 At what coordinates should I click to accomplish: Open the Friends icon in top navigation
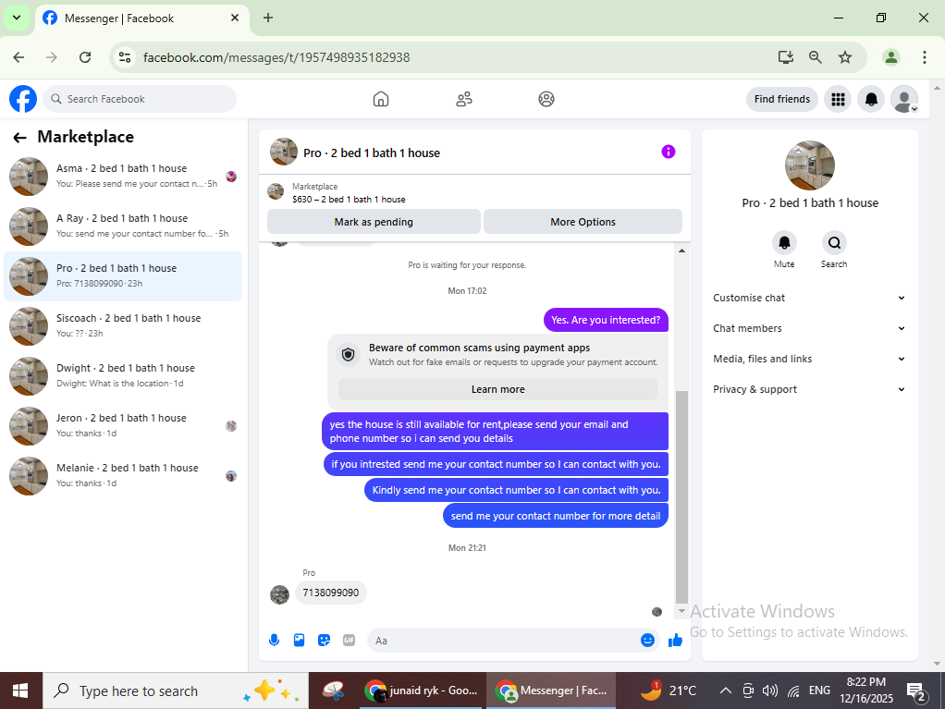click(464, 99)
